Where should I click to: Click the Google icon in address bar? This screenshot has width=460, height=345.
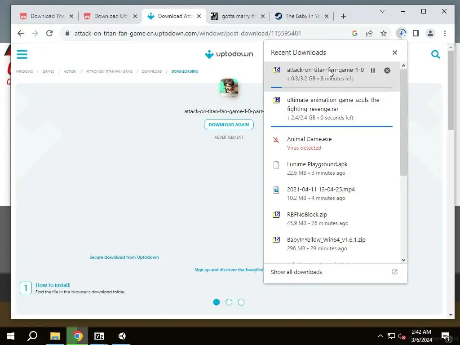tap(355, 33)
